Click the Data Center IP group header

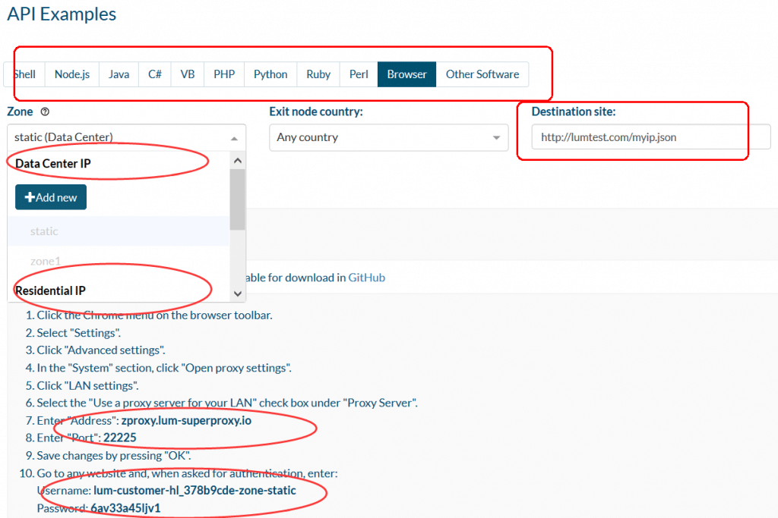(53, 163)
